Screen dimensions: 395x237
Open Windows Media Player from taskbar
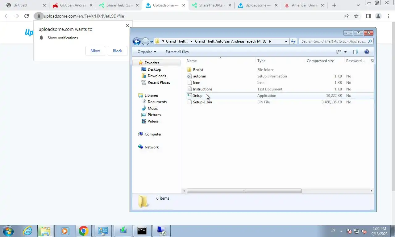click(65, 231)
